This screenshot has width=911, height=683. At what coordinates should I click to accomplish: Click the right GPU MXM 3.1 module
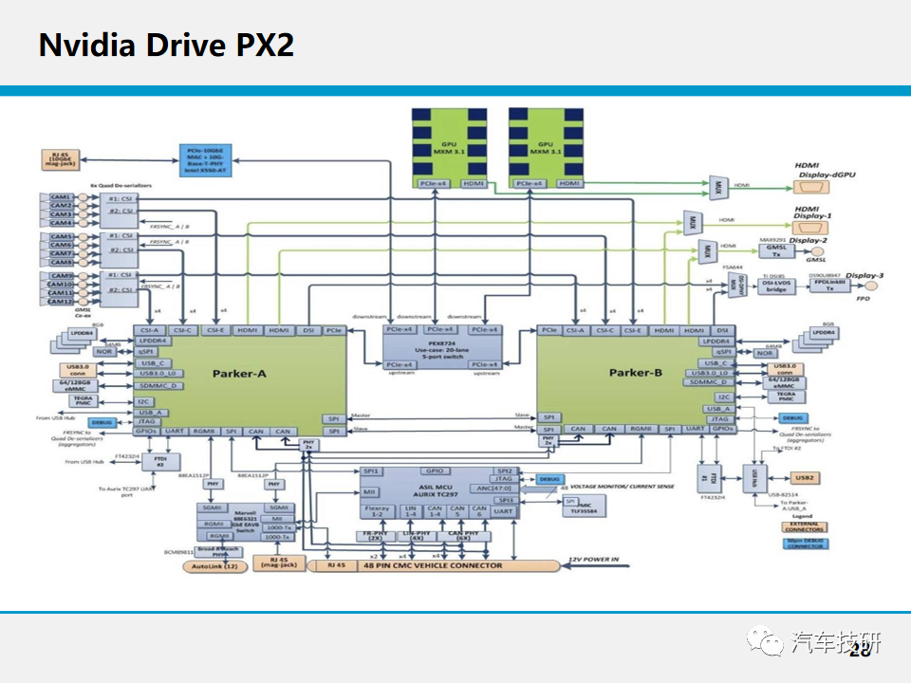[546, 148]
